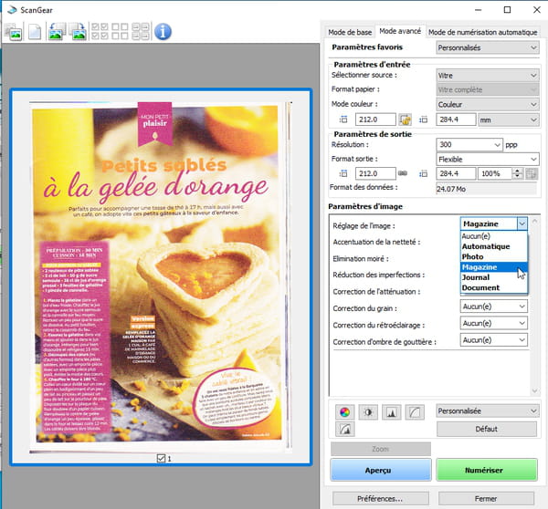Open the mm units dropdown
The image size is (548, 509).
508,119
